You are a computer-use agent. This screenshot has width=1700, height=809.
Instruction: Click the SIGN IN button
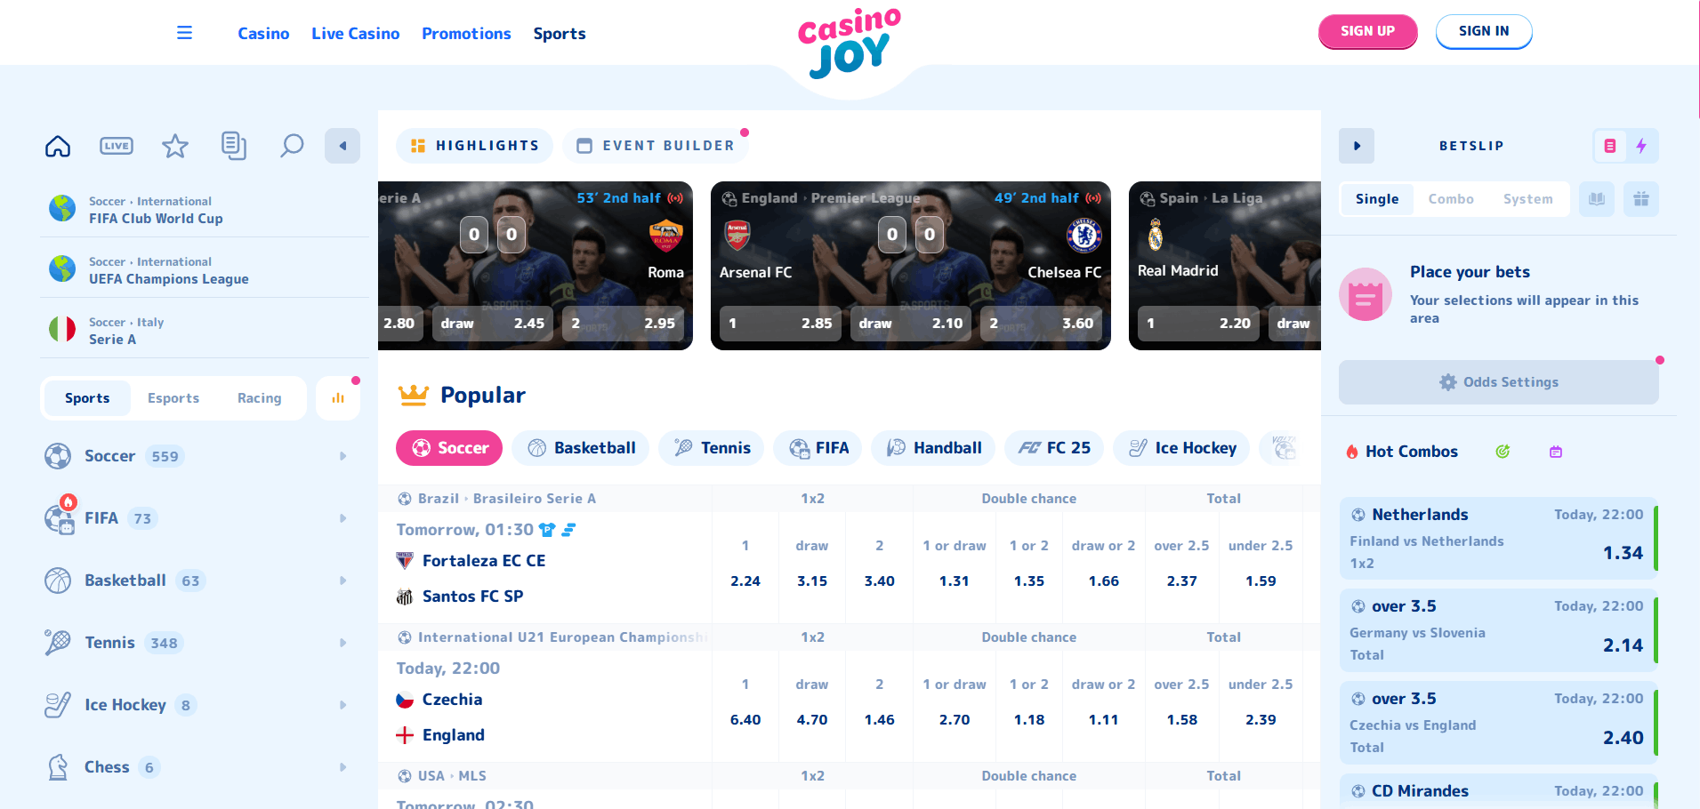(x=1484, y=31)
